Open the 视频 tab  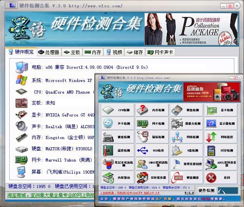(x=114, y=52)
